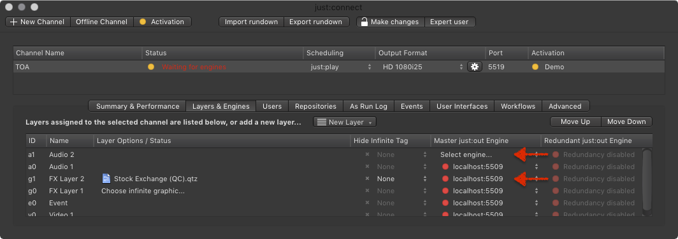Click the red status dot for FX Layer 2 engine
This screenshot has height=239, width=678.
click(445, 179)
